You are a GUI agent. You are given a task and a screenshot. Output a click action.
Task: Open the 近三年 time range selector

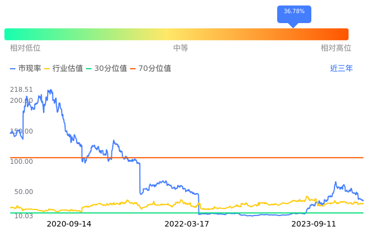tap(342, 69)
